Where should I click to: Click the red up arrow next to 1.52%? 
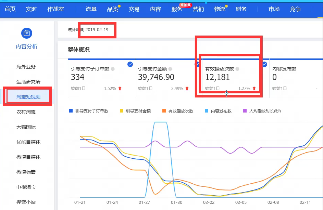pos(120,89)
